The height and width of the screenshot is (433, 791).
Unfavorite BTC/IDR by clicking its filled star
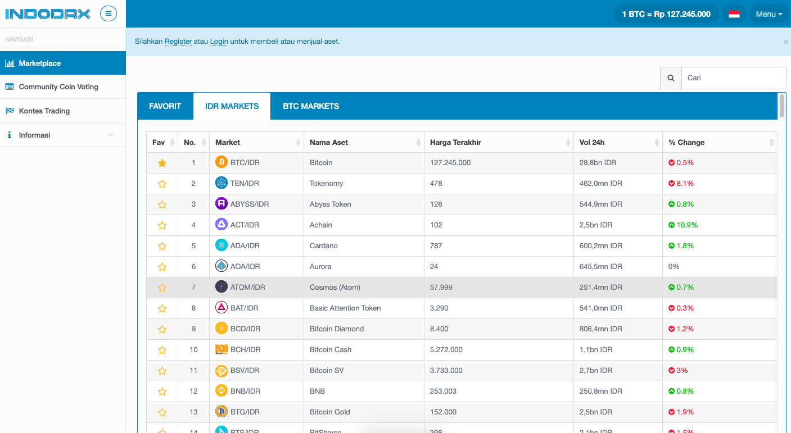click(x=162, y=162)
